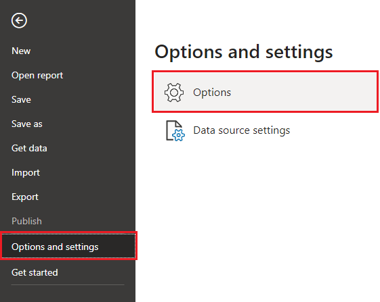Select New in the File menu
This screenshot has width=380, height=302.
pyautogui.click(x=21, y=51)
